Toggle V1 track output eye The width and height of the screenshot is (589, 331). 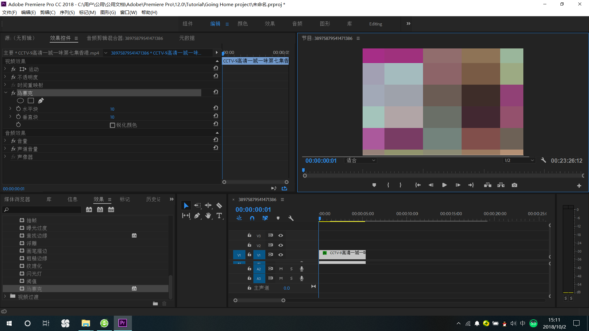click(280, 255)
